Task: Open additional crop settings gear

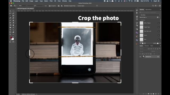Action: click(x=62, y=6)
